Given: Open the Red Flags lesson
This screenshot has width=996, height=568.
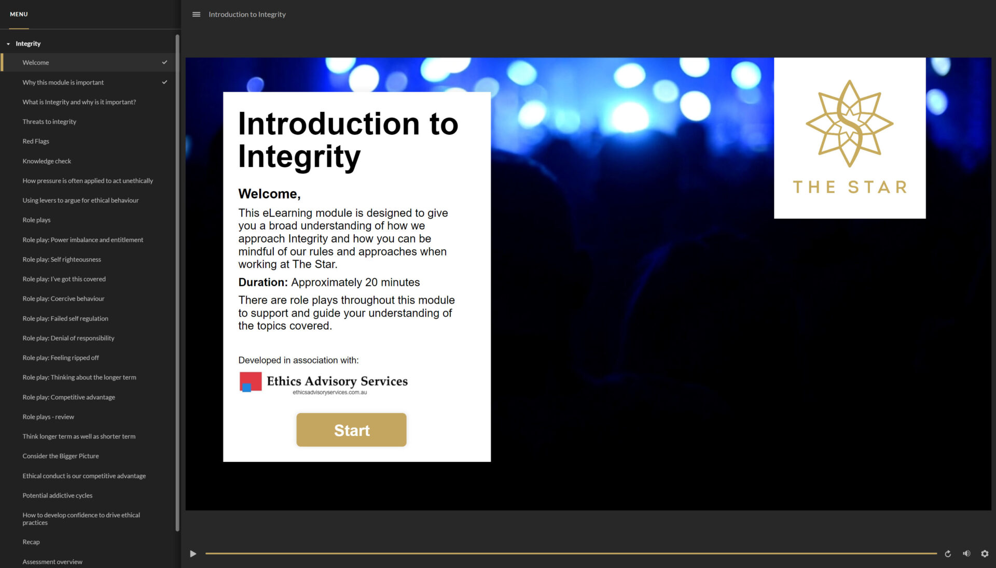Looking at the screenshot, I should tap(36, 141).
